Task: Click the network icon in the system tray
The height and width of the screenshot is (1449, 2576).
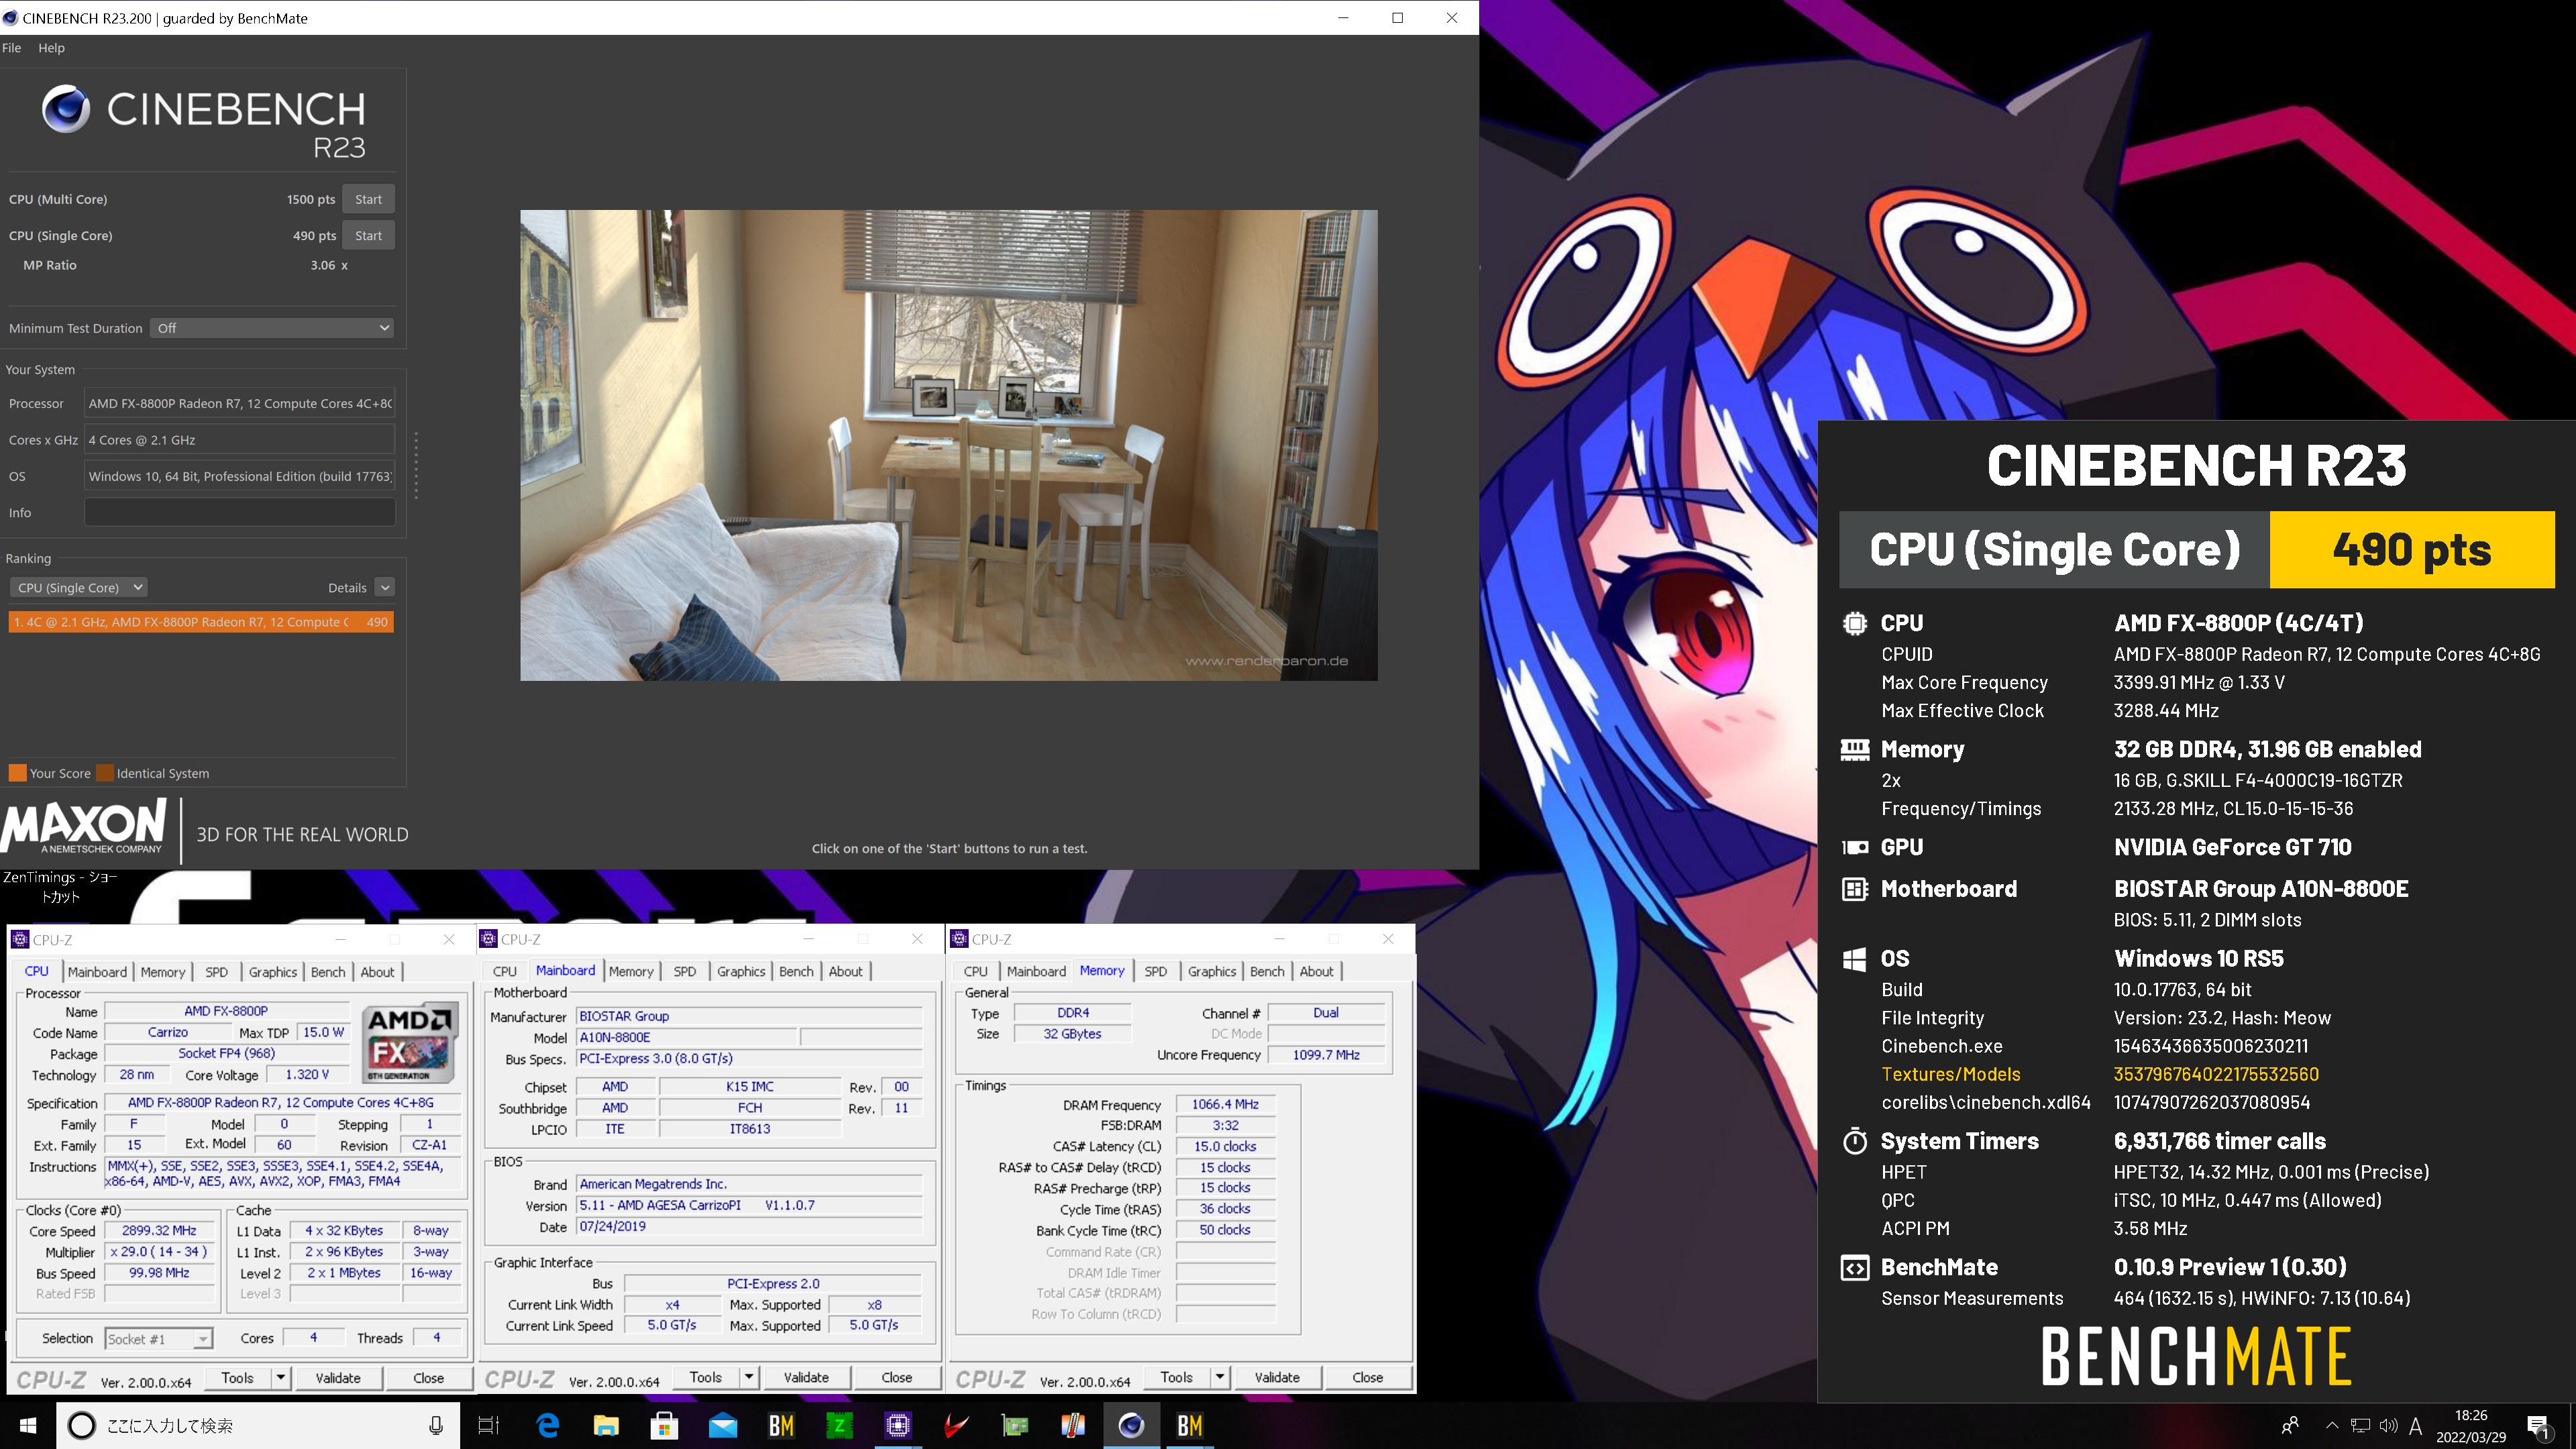Action: [x=2361, y=1426]
